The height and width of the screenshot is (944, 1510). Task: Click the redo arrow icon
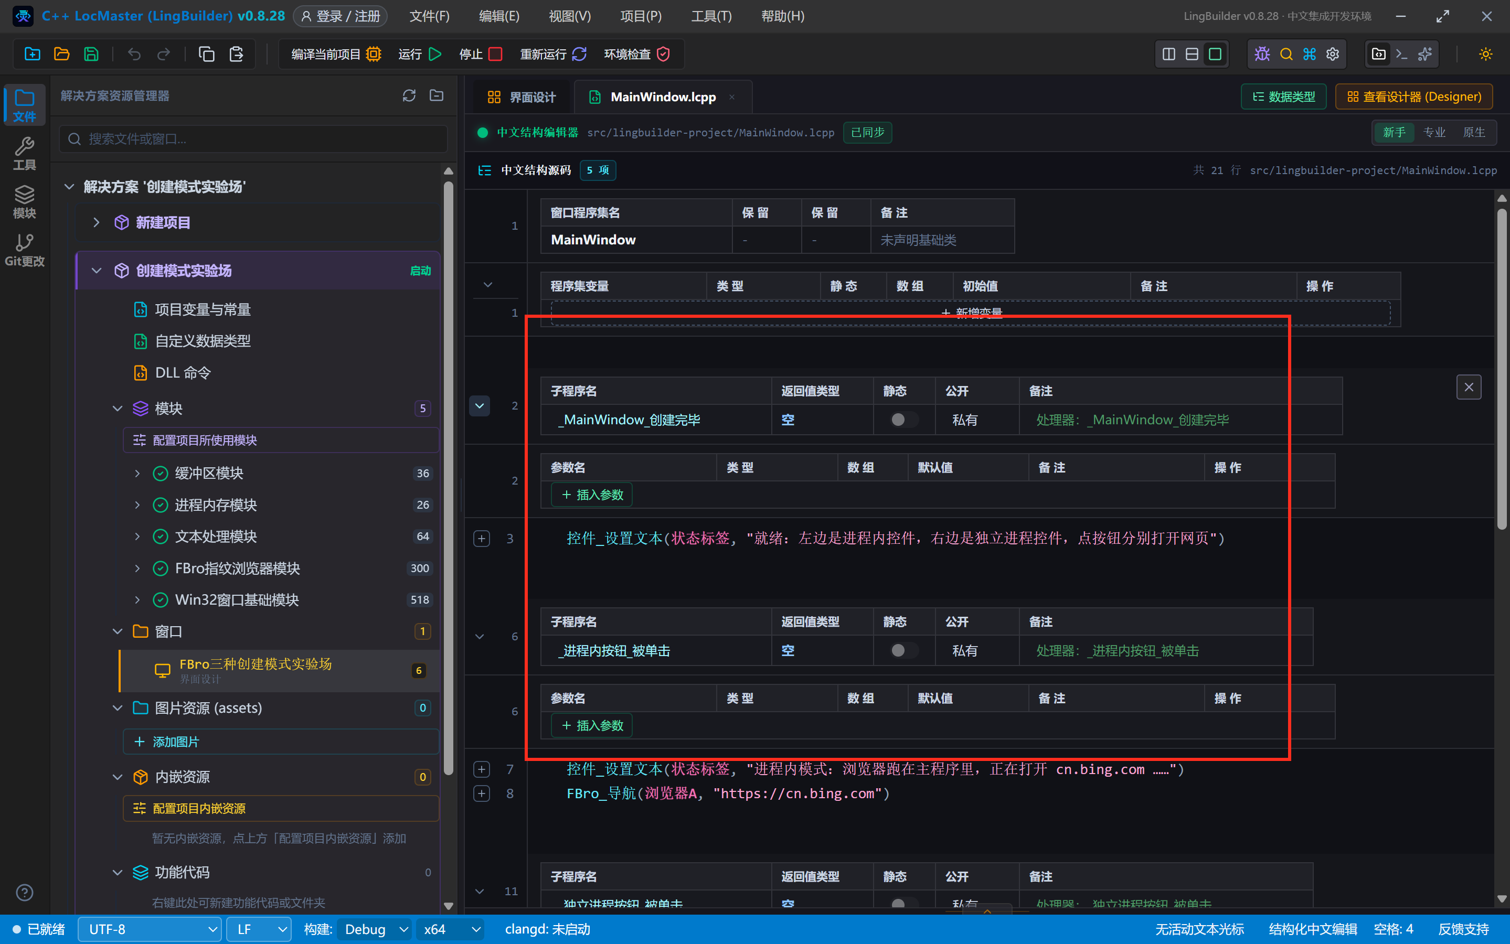[x=164, y=55]
